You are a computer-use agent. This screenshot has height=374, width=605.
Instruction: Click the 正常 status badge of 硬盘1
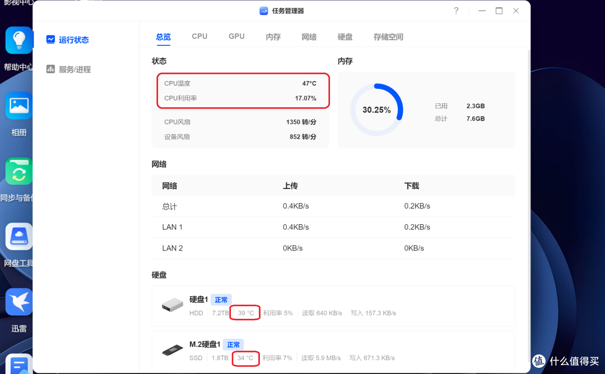[221, 300]
